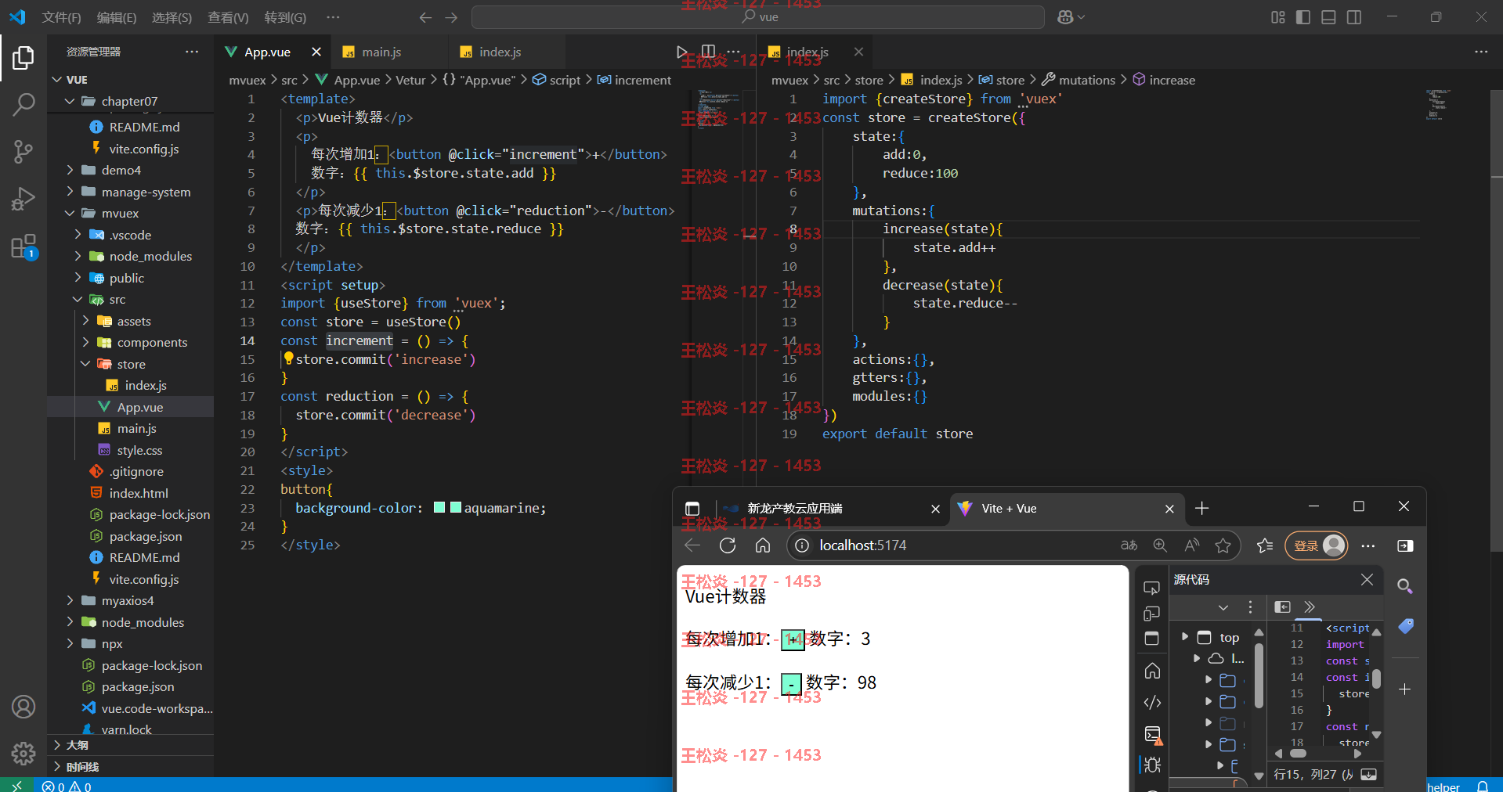Click the DevTools inspect element icon
Viewport: 1503px width, 792px height.
coord(1151,588)
